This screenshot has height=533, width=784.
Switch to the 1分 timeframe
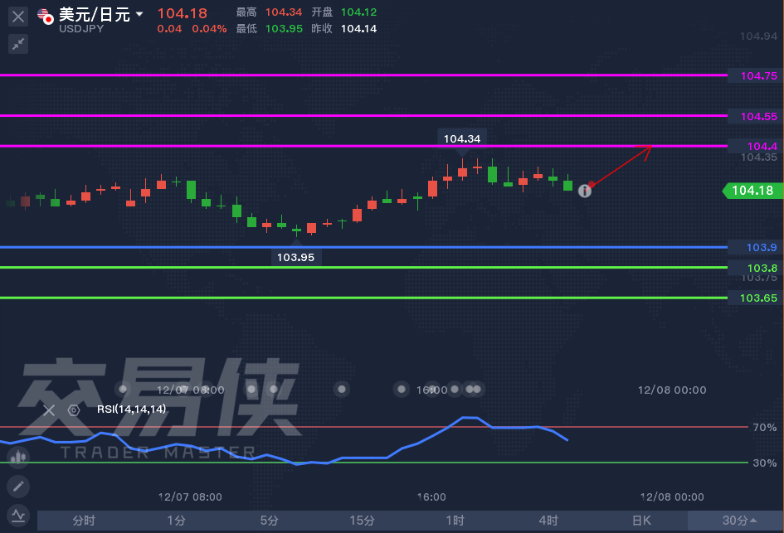tap(177, 521)
